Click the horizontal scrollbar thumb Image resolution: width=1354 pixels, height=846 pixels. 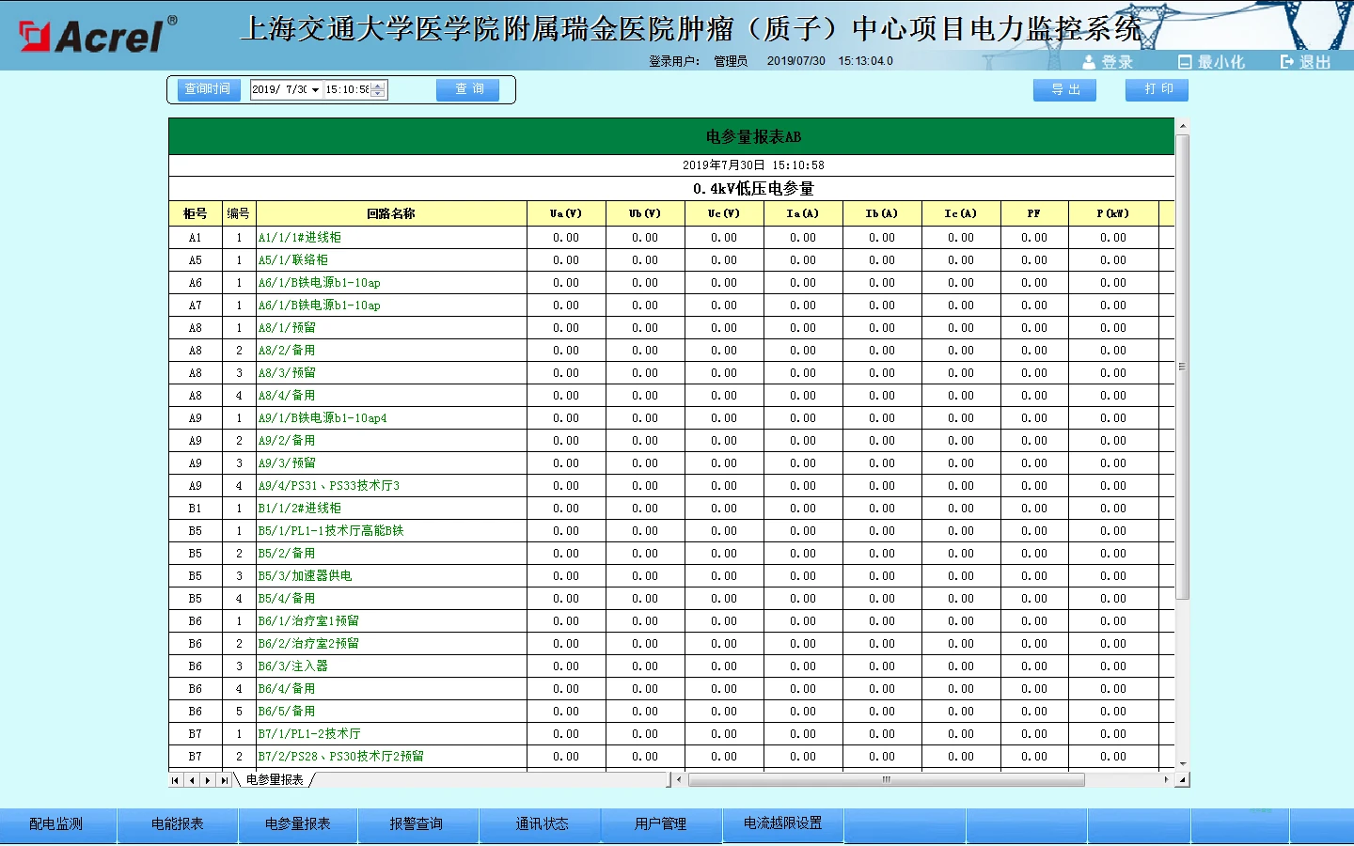click(x=886, y=780)
